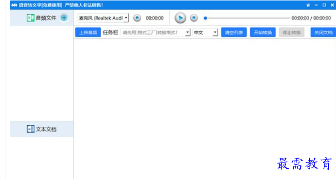This screenshot has width=336, height=179.
Task: Click the playback time 00:00:00 / 00:00:00
Action: coord(311,18)
